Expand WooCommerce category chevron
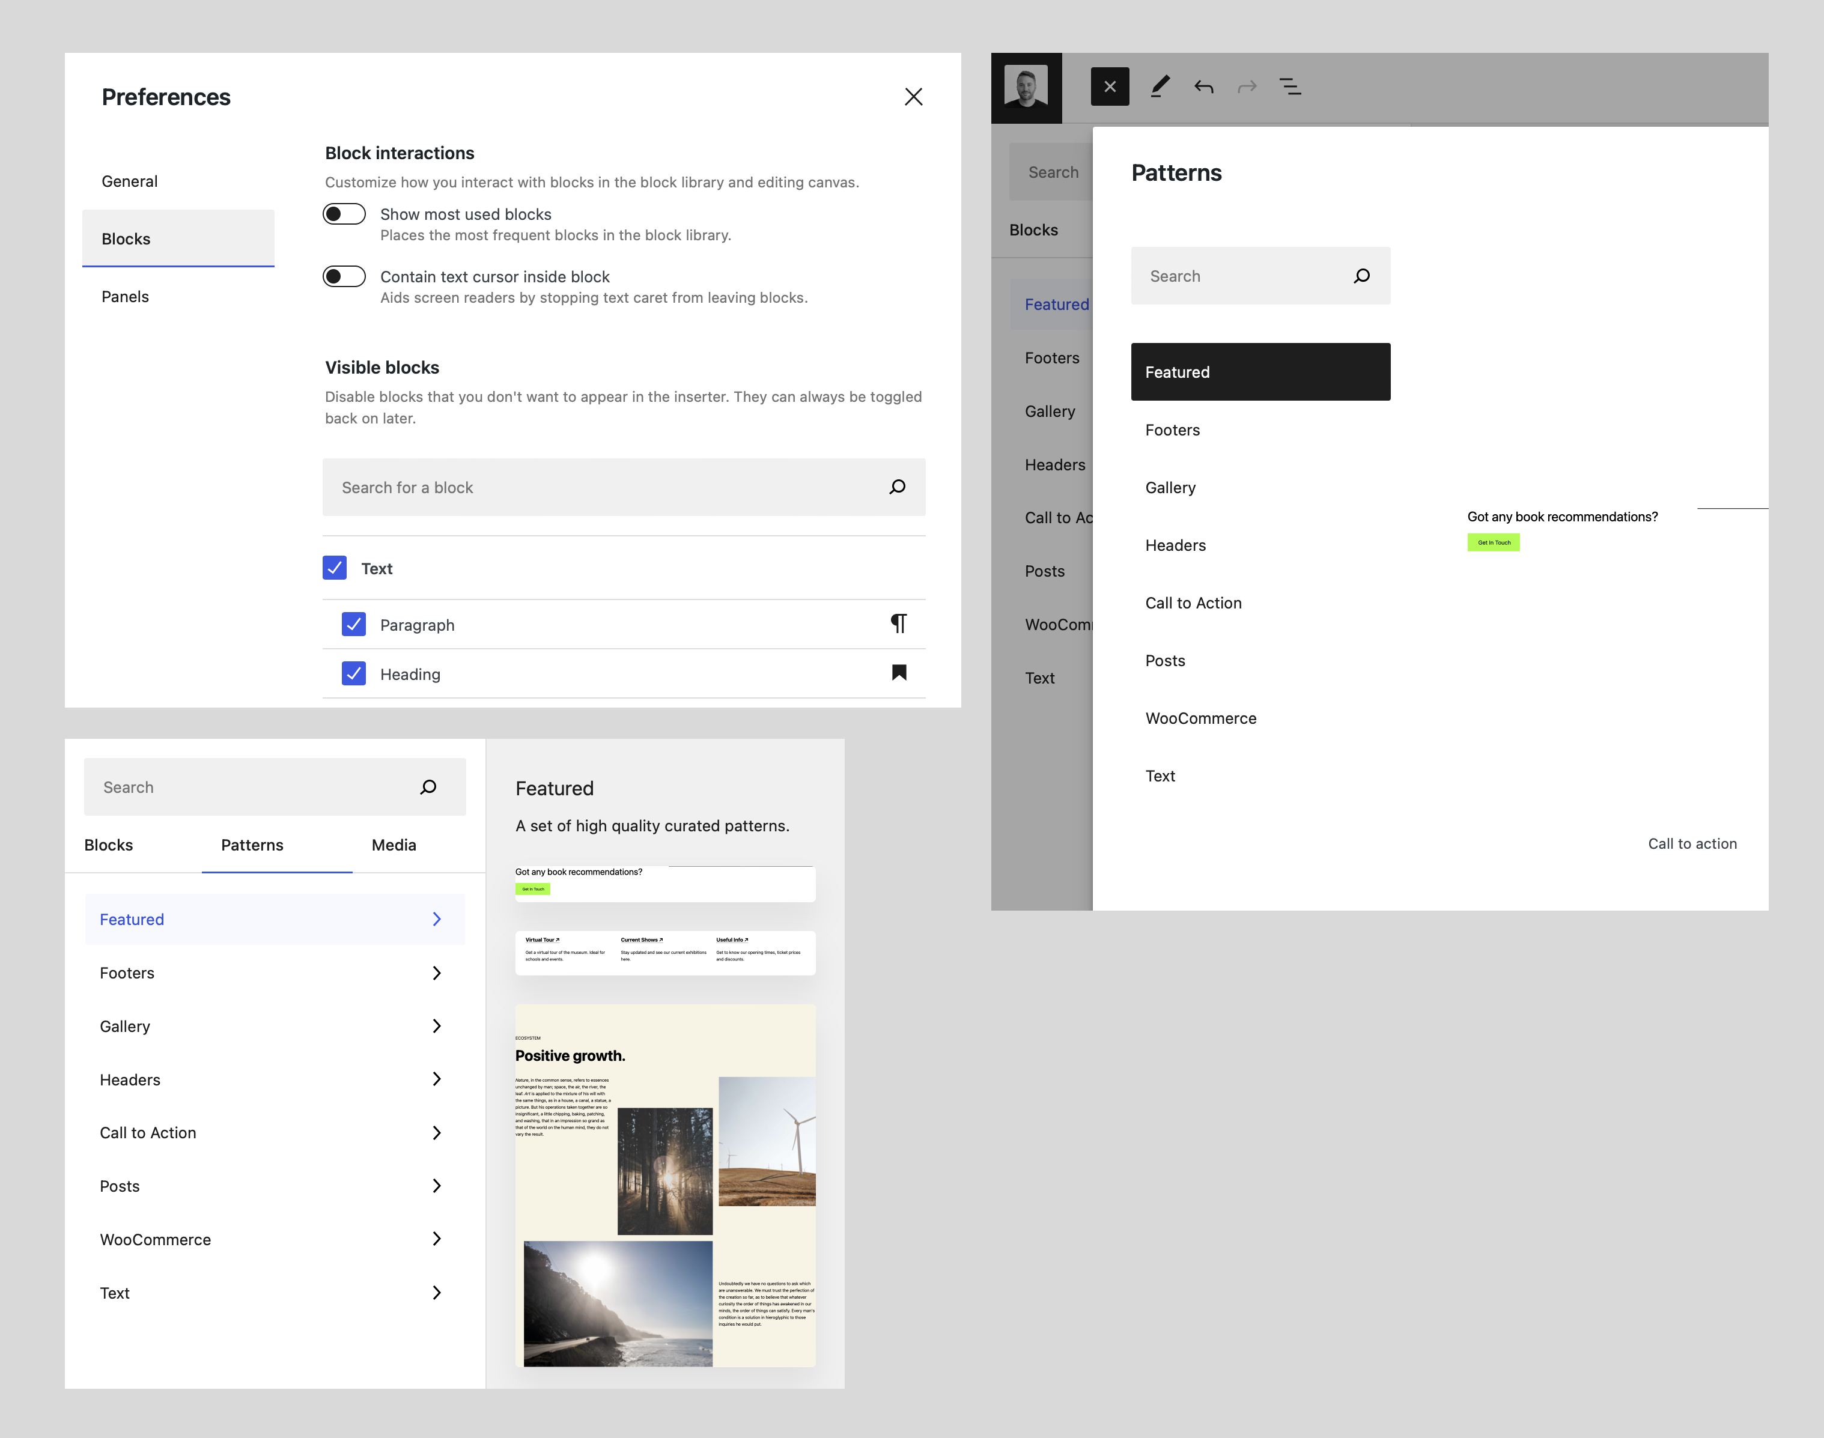The height and width of the screenshot is (1438, 1824). (436, 1239)
